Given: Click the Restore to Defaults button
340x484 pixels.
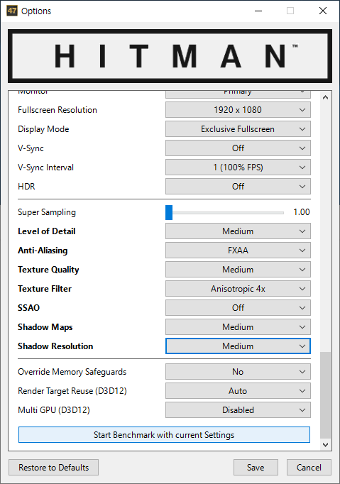Looking at the screenshot, I should (x=53, y=468).
